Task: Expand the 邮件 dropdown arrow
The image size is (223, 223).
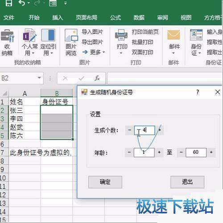Action: 173,53
